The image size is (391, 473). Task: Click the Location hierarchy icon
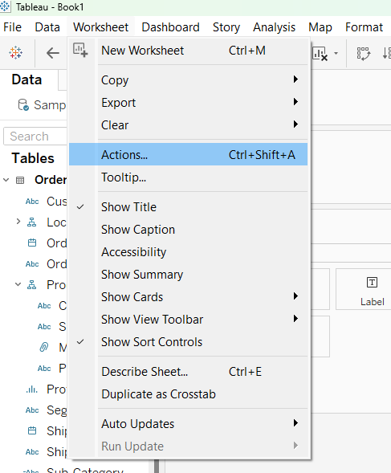31,222
